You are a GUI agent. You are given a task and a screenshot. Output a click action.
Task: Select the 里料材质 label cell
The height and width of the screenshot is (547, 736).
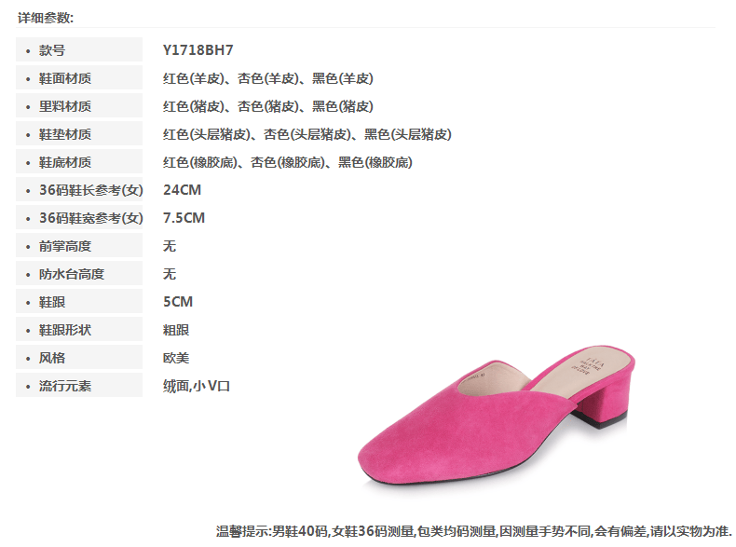click(79, 105)
